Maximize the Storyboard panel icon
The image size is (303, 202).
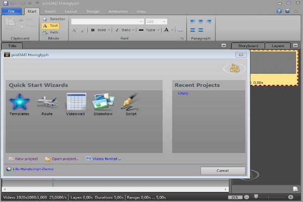295,45
